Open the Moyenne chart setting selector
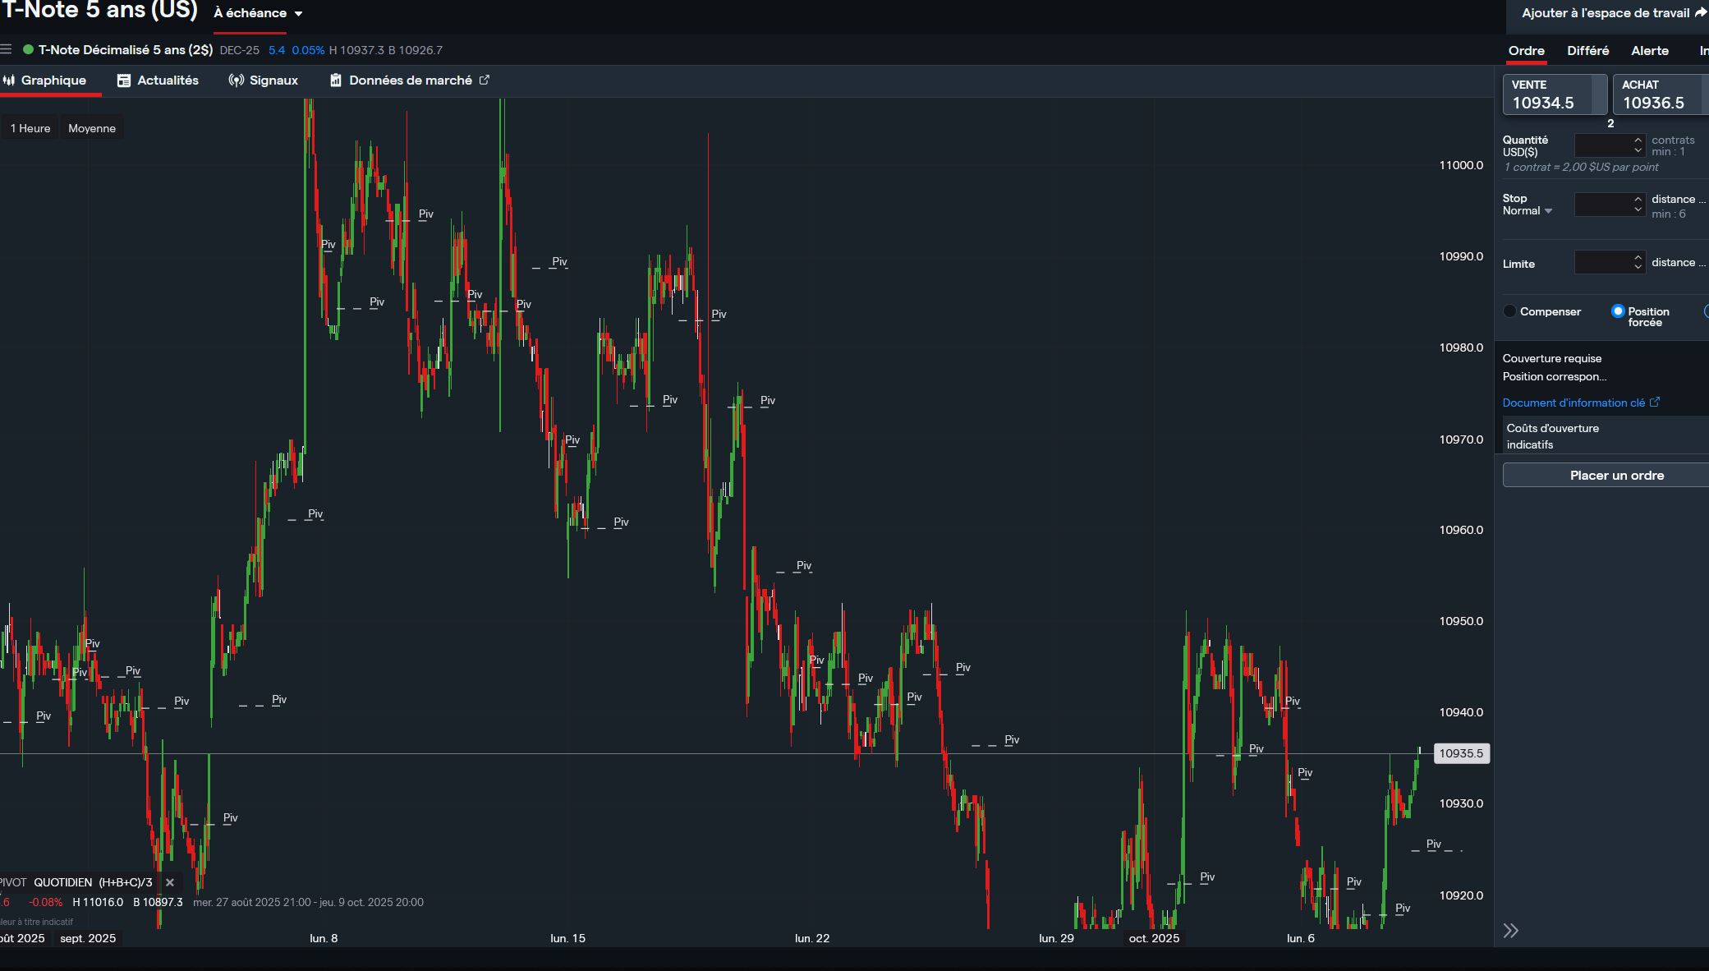 click(x=92, y=128)
